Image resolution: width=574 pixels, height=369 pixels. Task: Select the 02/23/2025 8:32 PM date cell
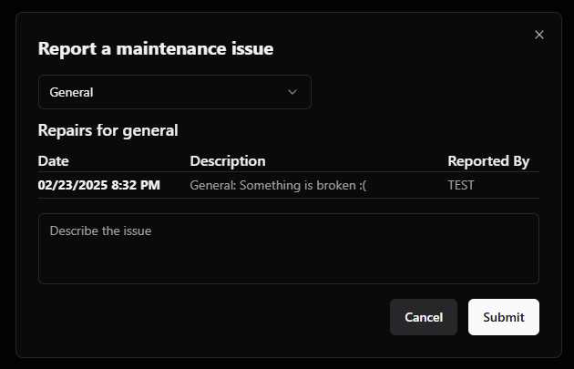[98, 185]
